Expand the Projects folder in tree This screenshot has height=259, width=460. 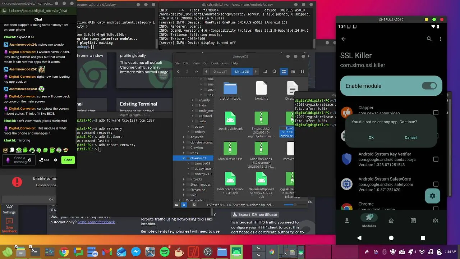(x=184, y=179)
